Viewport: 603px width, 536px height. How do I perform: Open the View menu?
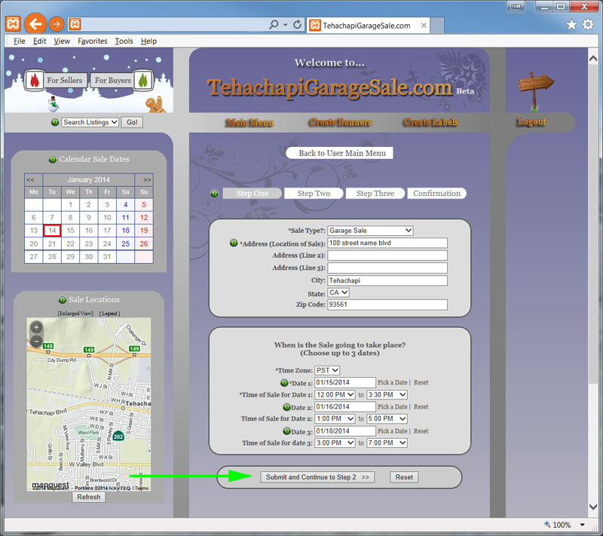pyautogui.click(x=62, y=41)
